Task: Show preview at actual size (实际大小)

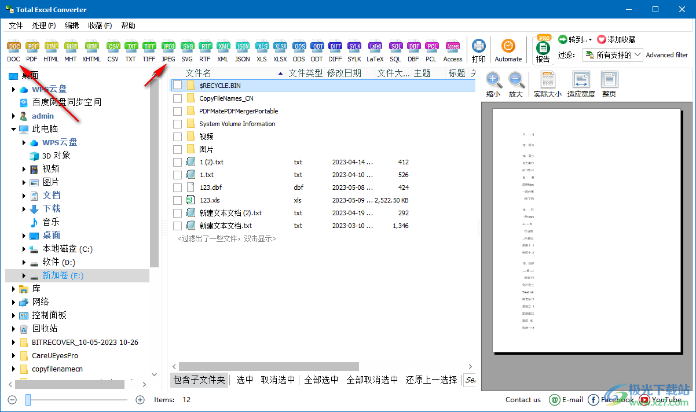Action: click(548, 84)
